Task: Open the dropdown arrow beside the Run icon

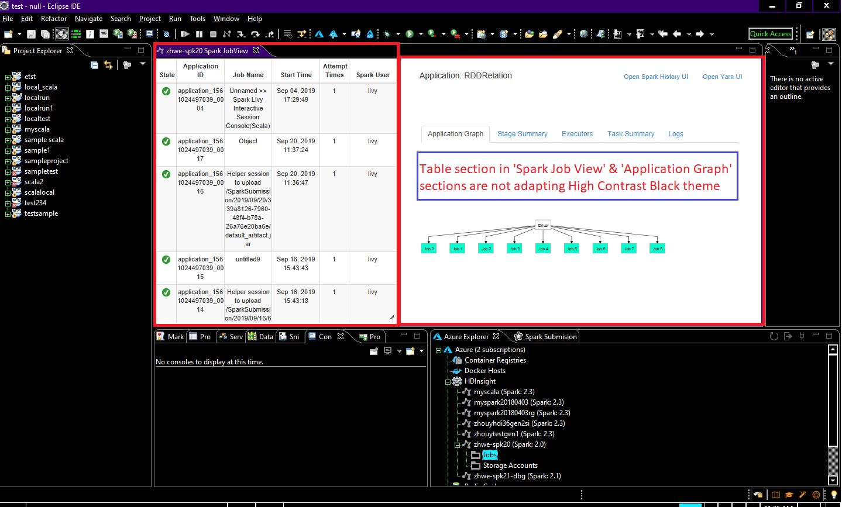Action: point(420,33)
